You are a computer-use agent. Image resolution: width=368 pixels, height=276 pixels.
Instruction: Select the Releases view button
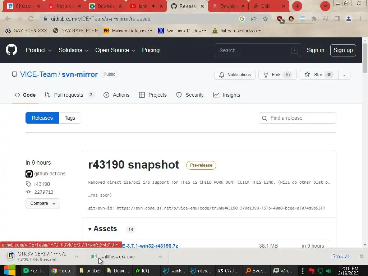click(x=42, y=118)
